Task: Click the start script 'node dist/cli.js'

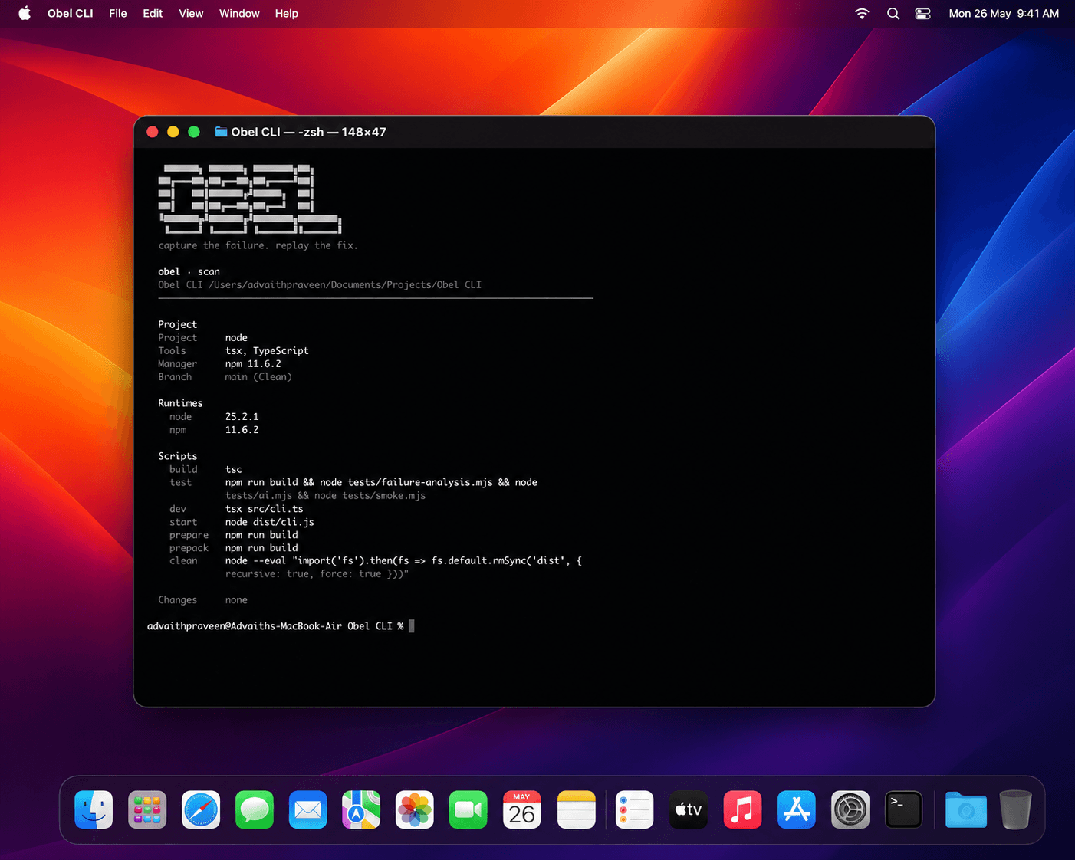Action: 269,522
